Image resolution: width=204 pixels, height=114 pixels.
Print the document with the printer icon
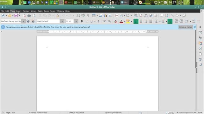(x=29, y=16)
